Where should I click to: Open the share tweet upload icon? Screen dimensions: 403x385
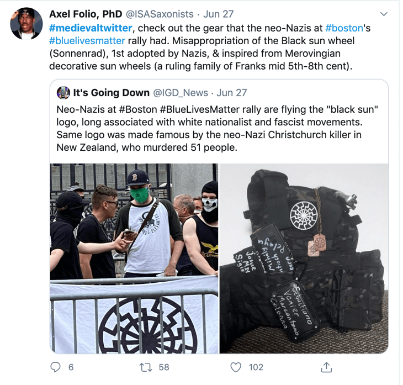[326, 367]
